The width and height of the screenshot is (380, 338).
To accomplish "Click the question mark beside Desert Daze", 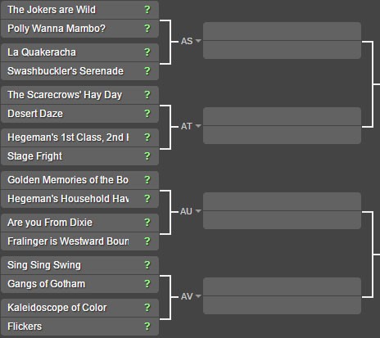I will [147, 114].
